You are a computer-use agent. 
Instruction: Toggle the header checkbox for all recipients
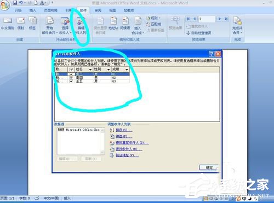(71, 69)
